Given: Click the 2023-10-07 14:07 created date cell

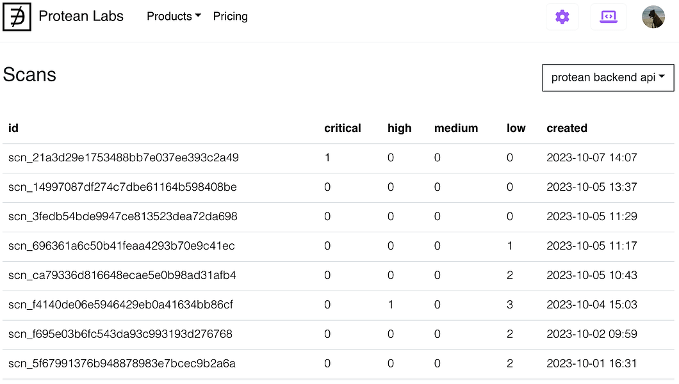Looking at the screenshot, I should 592,157.
